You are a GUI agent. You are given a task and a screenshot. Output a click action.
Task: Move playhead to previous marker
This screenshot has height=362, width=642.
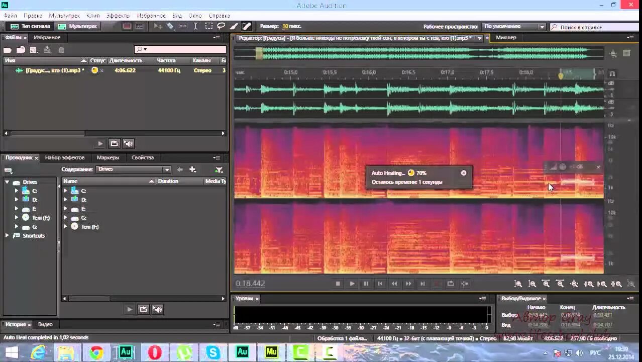tap(380, 284)
